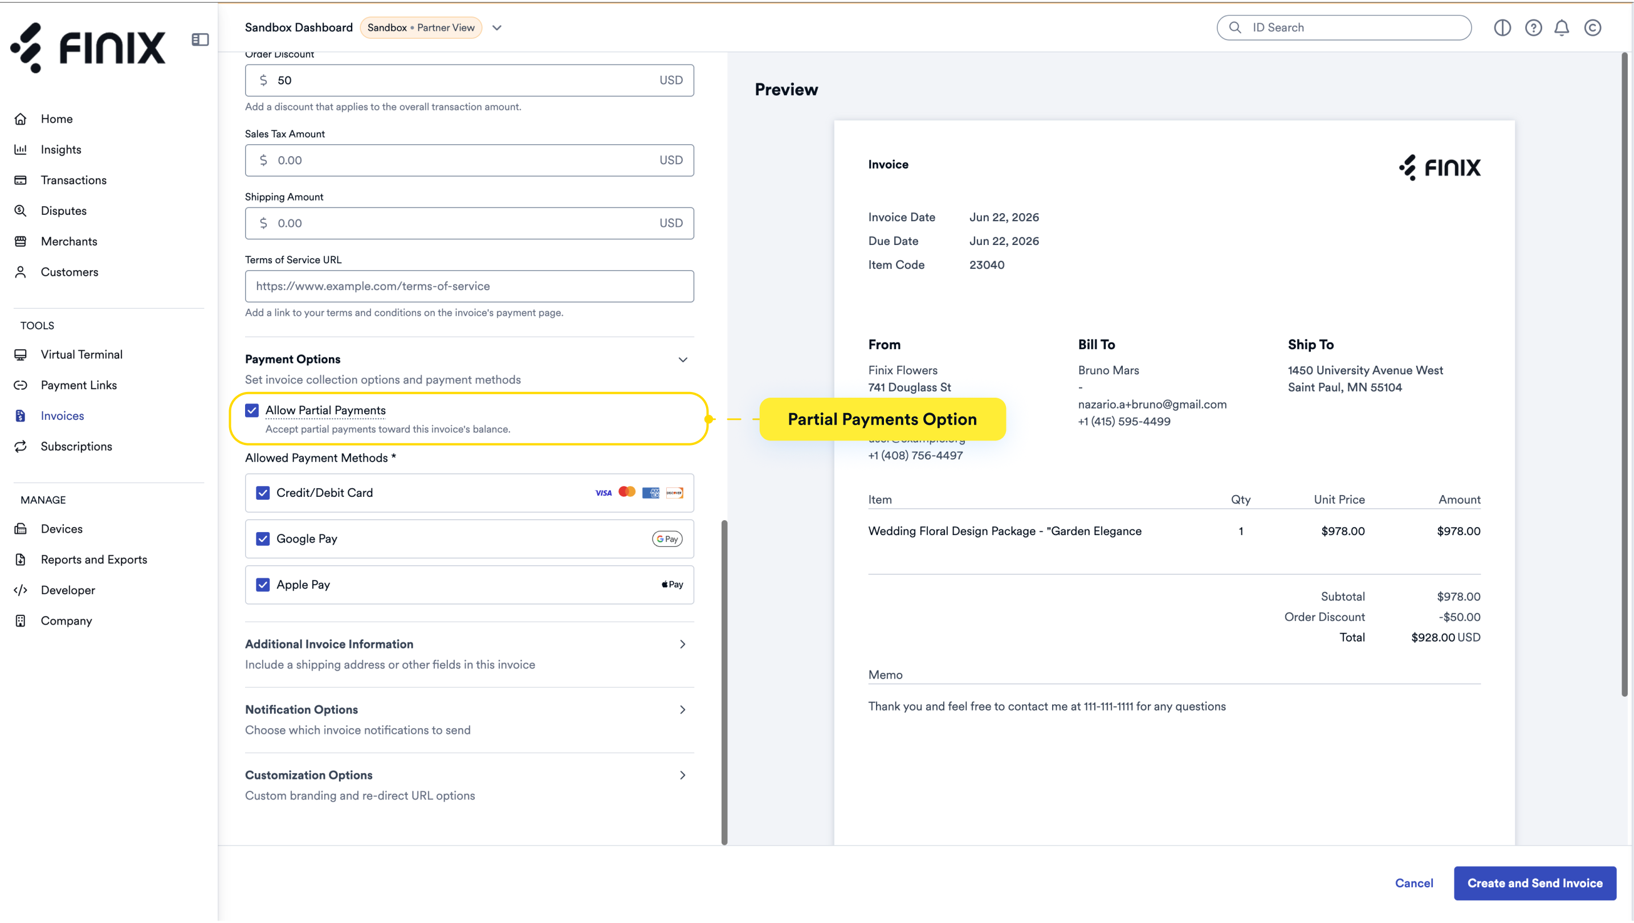
Task: Click the Devices terminal icon
Action: 21,529
